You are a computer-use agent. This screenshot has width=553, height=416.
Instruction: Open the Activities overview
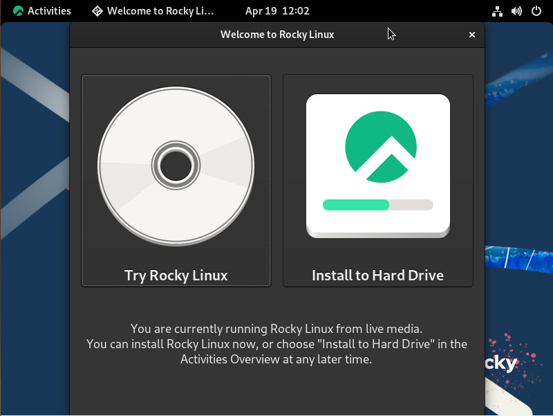(x=42, y=11)
